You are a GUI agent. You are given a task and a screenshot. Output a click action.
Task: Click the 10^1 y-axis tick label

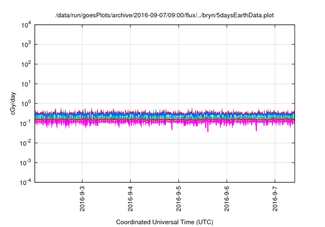click(26, 84)
